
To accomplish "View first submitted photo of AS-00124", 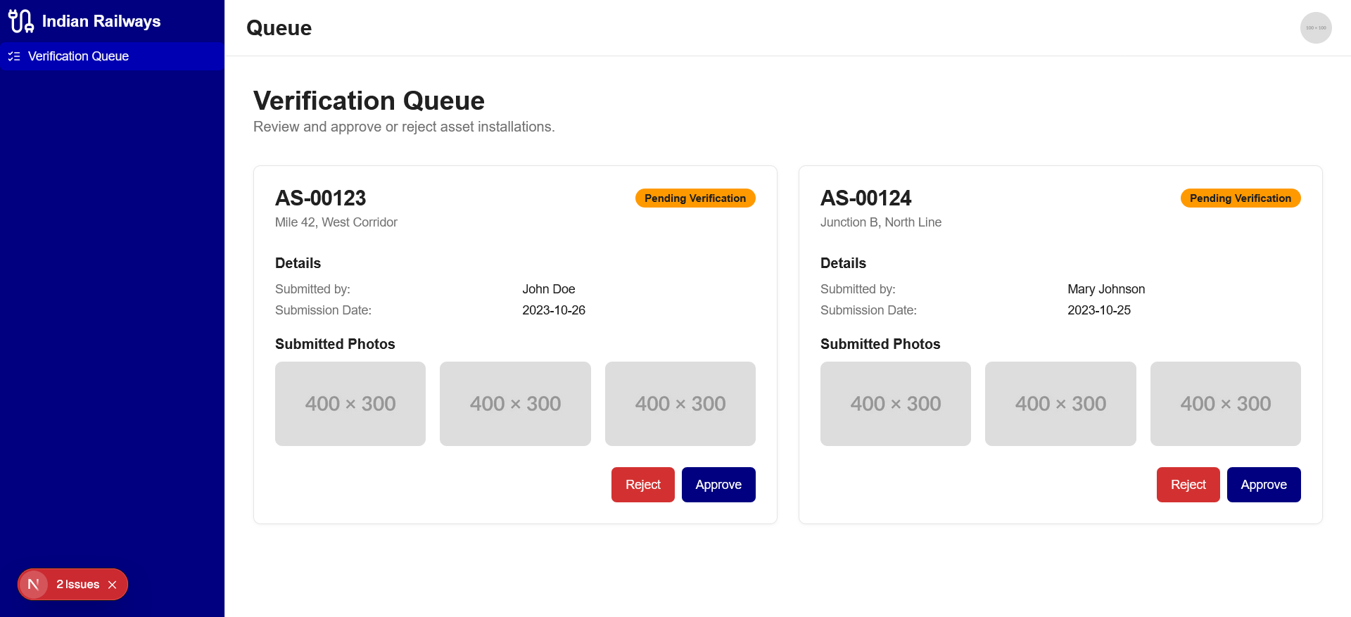I will (895, 404).
